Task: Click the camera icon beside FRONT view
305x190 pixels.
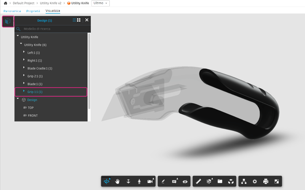Action: click(25, 115)
